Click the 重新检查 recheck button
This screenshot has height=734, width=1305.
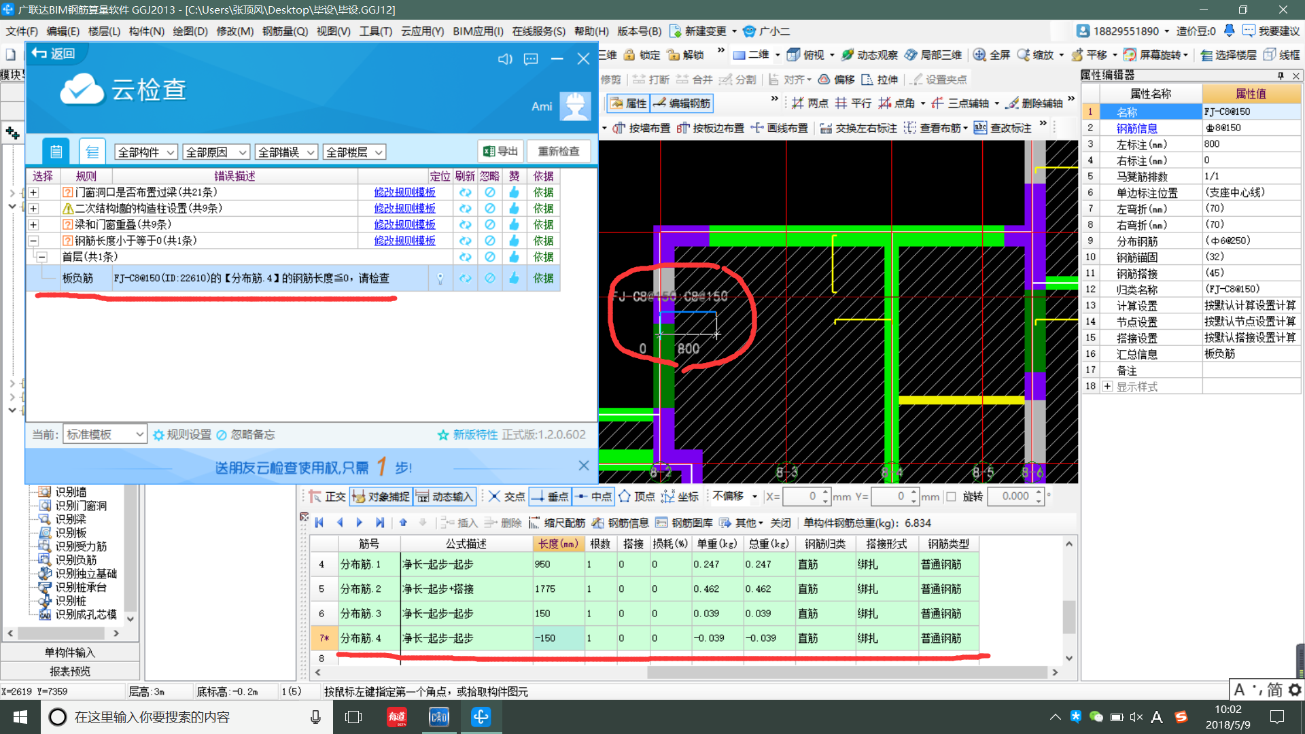coord(559,152)
